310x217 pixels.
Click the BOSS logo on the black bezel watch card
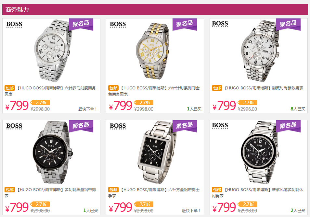click(14, 126)
